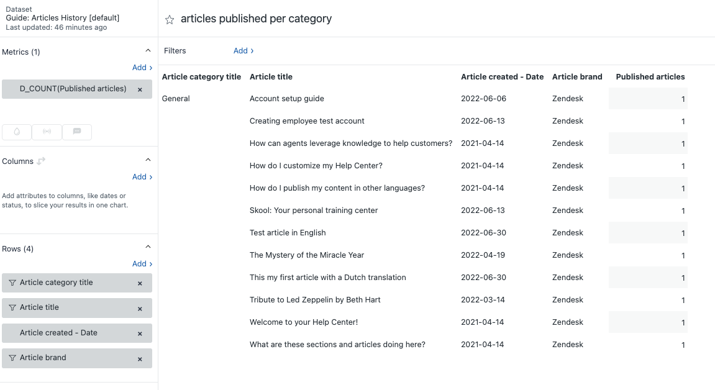Add an attribute to Columns

click(x=142, y=177)
